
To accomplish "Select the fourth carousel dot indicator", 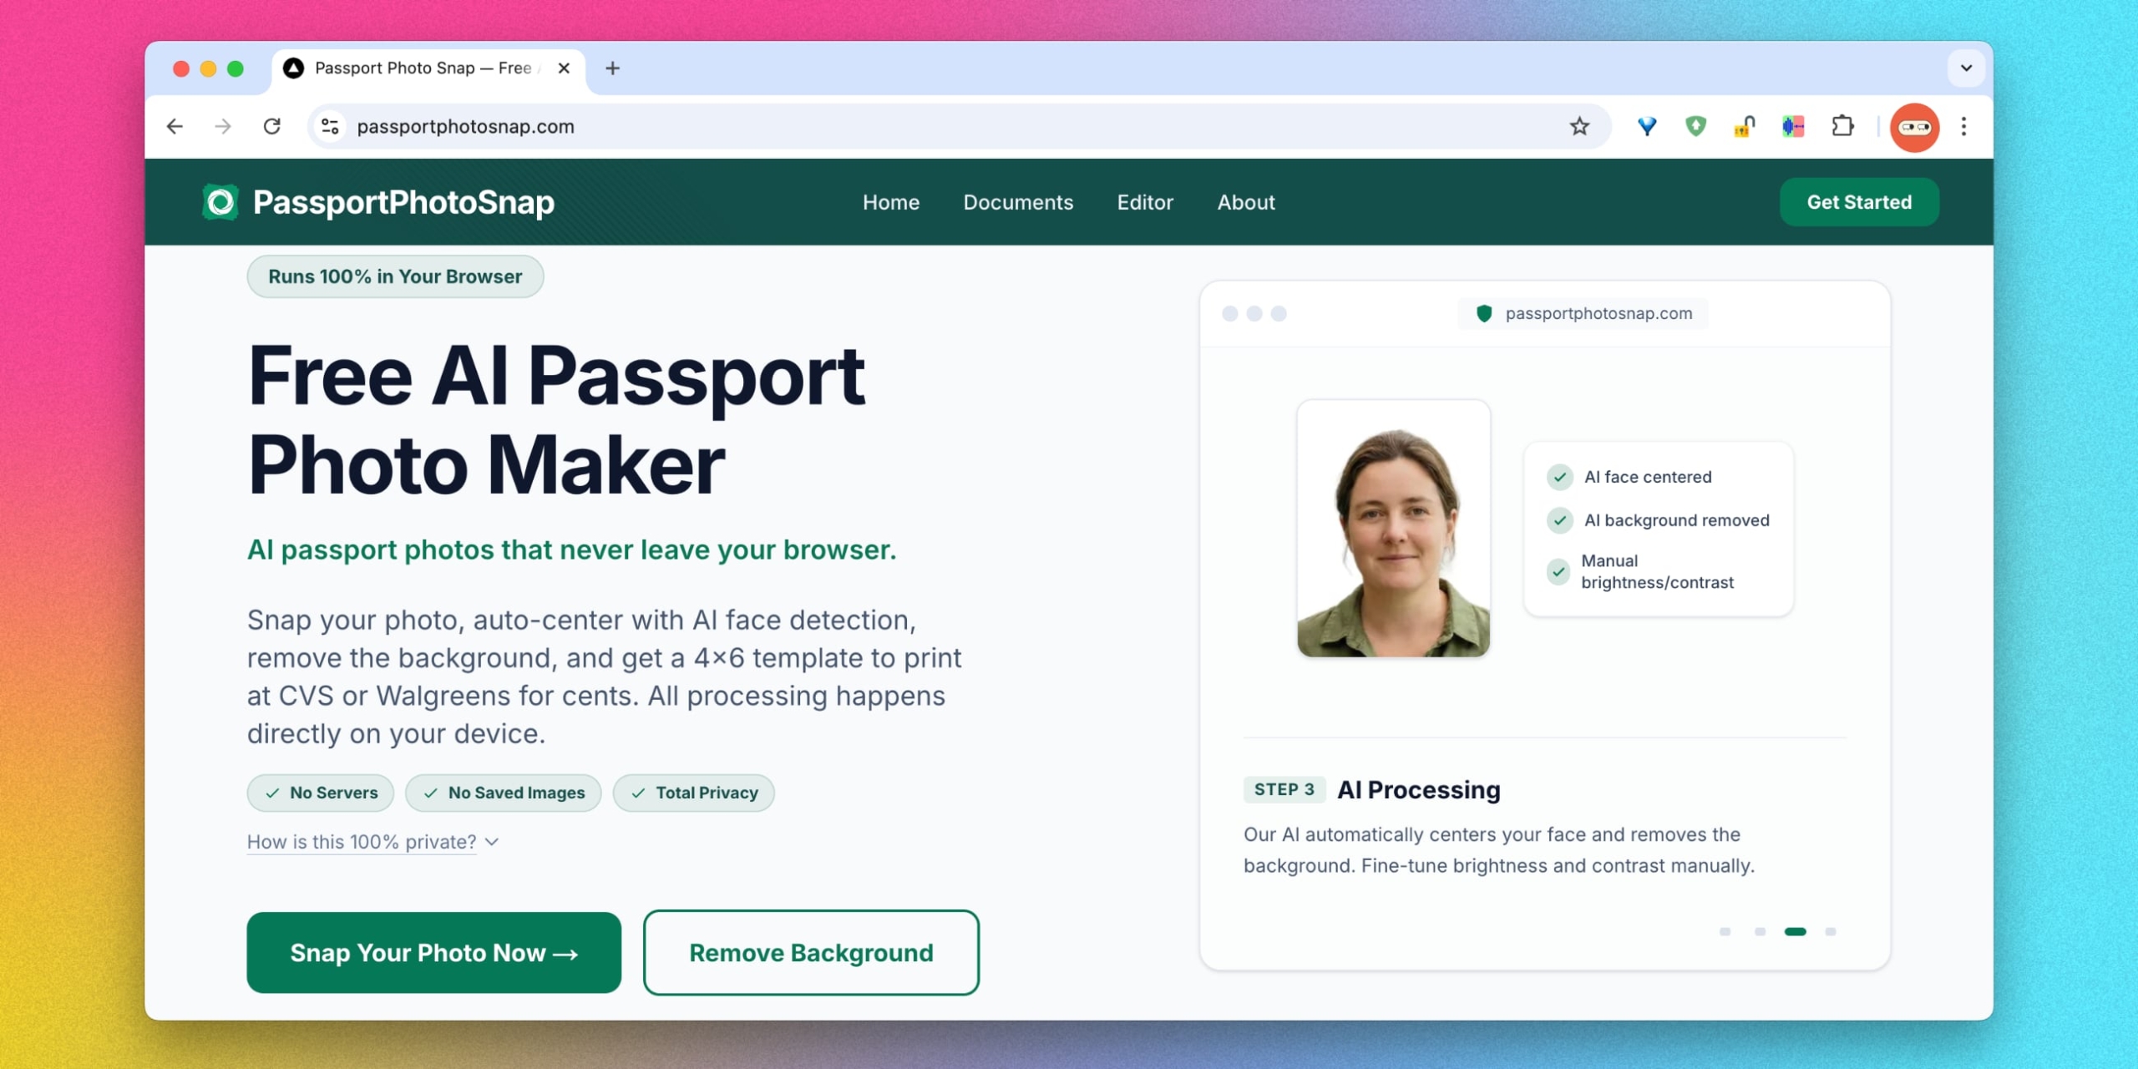I will [1831, 932].
